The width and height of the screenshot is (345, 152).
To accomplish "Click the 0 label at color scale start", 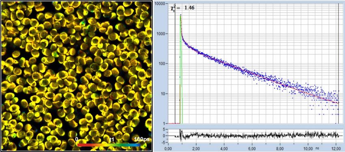I will [76, 139].
